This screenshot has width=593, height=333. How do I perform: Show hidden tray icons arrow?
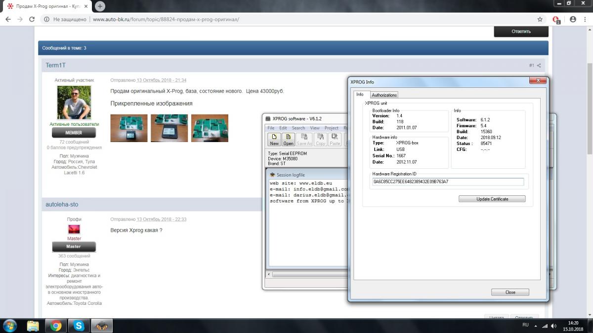click(535, 326)
